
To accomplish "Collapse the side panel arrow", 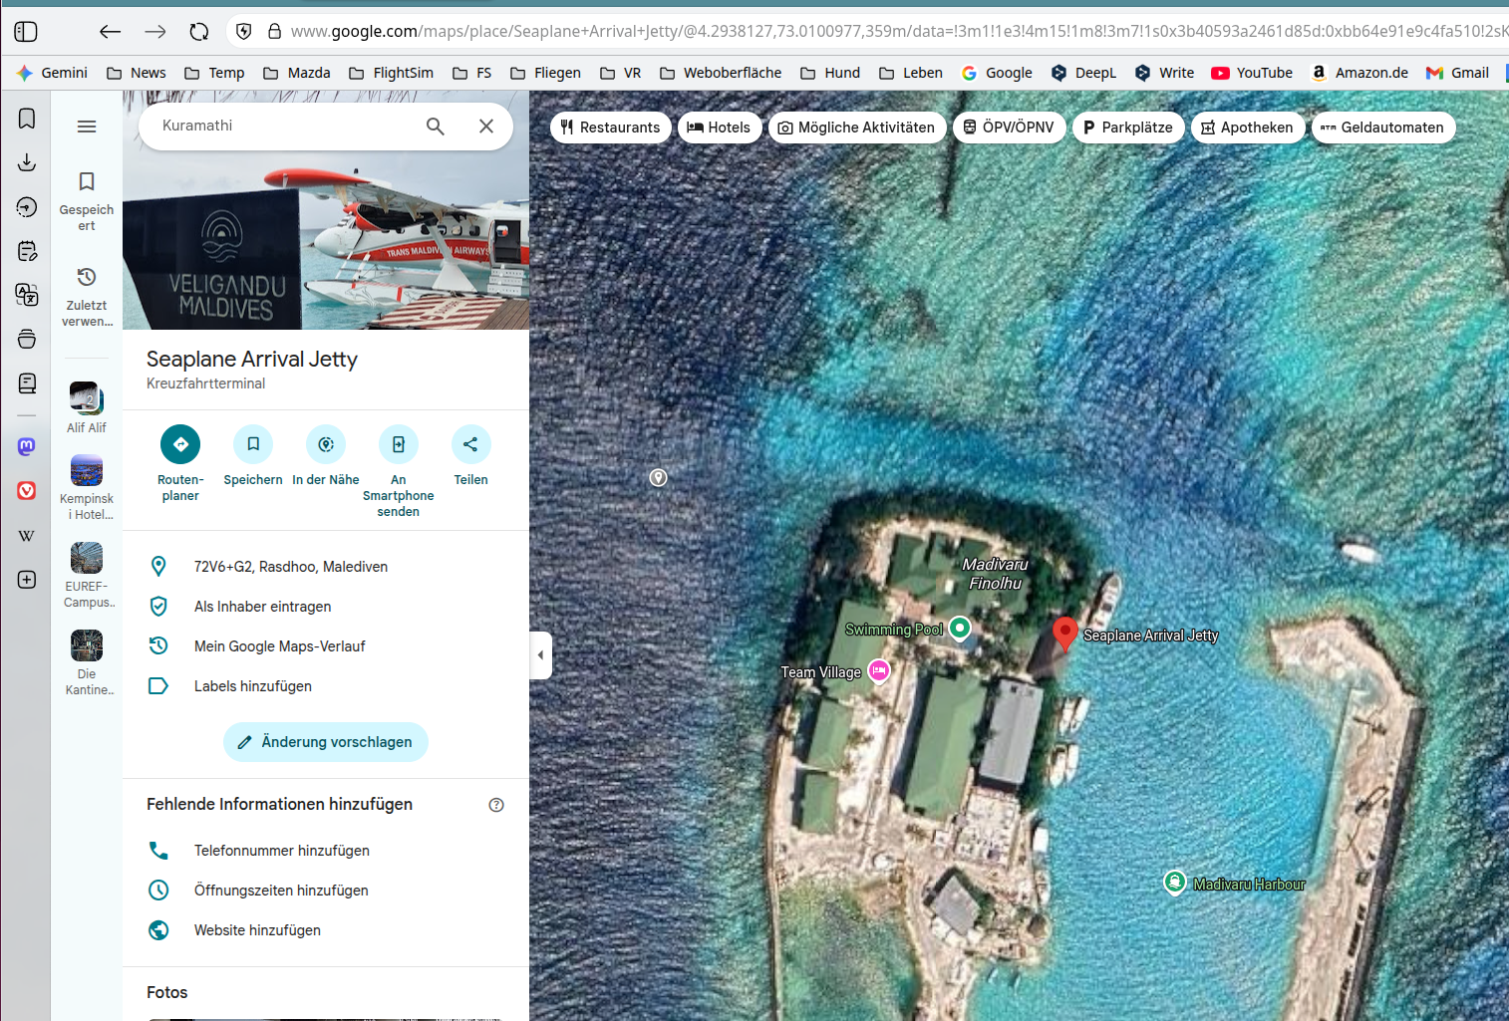I will pyautogui.click(x=540, y=655).
